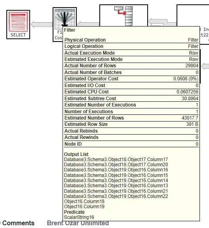Click output entry Object18.Object17.Column17

tap(116, 160)
